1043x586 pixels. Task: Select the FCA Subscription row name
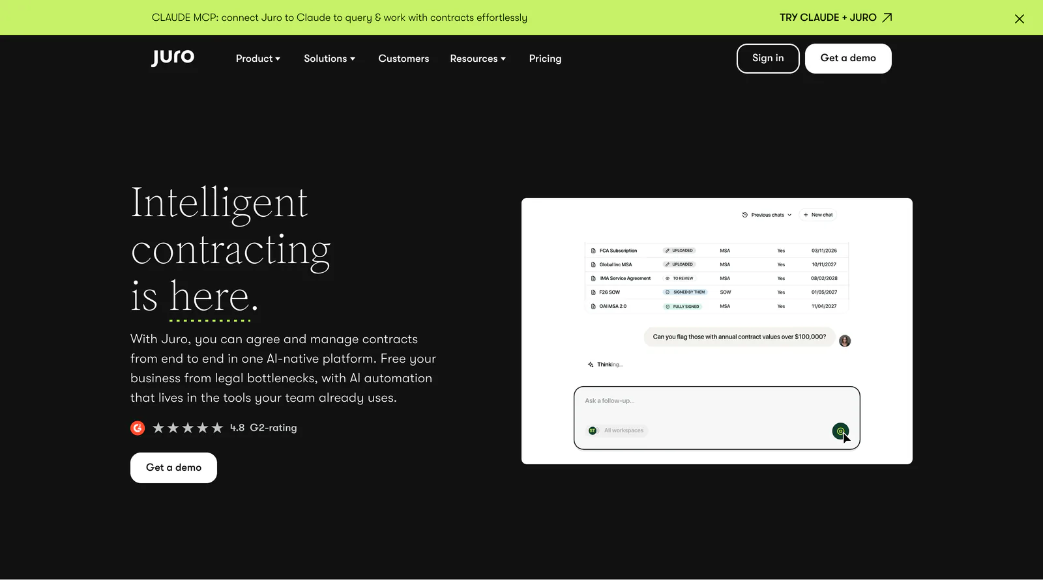618,251
